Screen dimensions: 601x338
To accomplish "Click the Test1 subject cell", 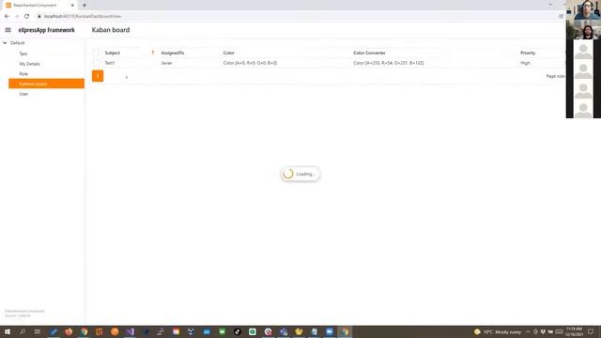I will click(110, 63).
